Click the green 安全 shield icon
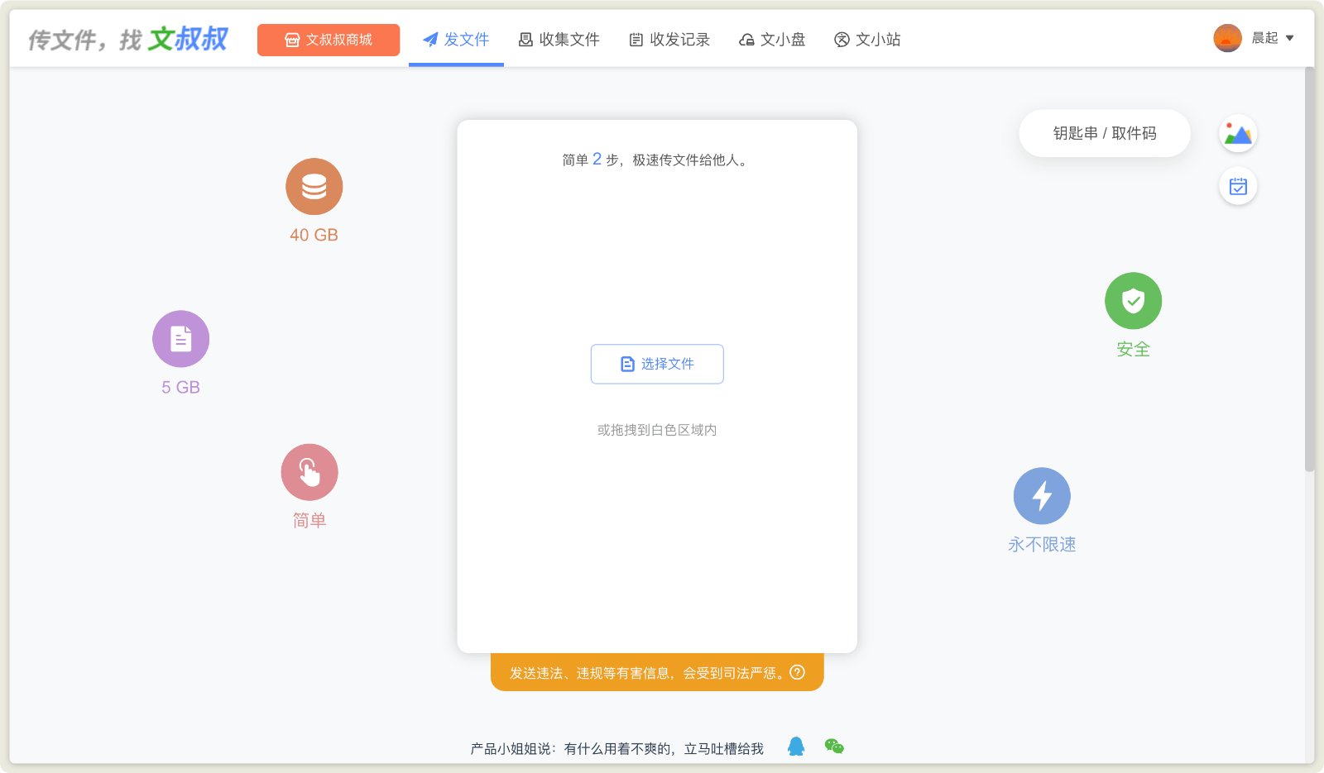This screenshot has height=773, width=1324. pyautogui.click(x=1133, y=301)
